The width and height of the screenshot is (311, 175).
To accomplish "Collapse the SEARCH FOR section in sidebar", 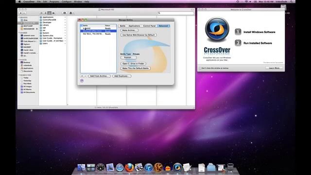I will pos(19,75).
